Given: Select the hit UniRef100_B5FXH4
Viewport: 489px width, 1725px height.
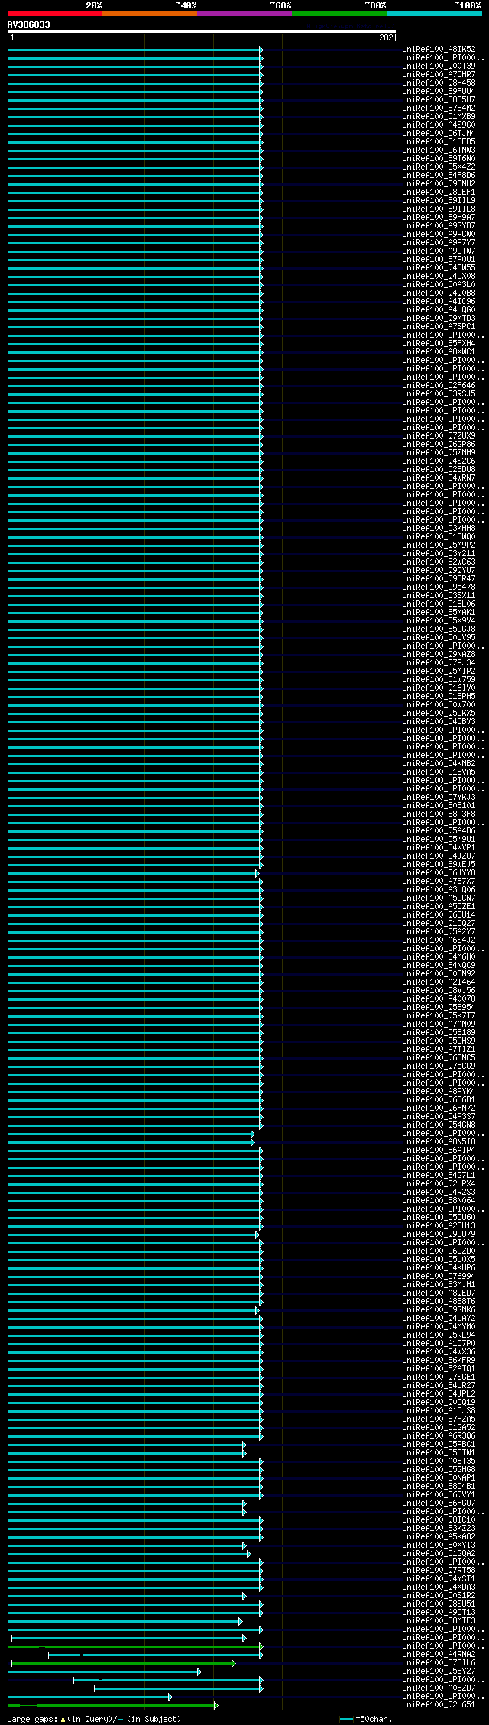Looking at the screenshot, I should 439,344.
